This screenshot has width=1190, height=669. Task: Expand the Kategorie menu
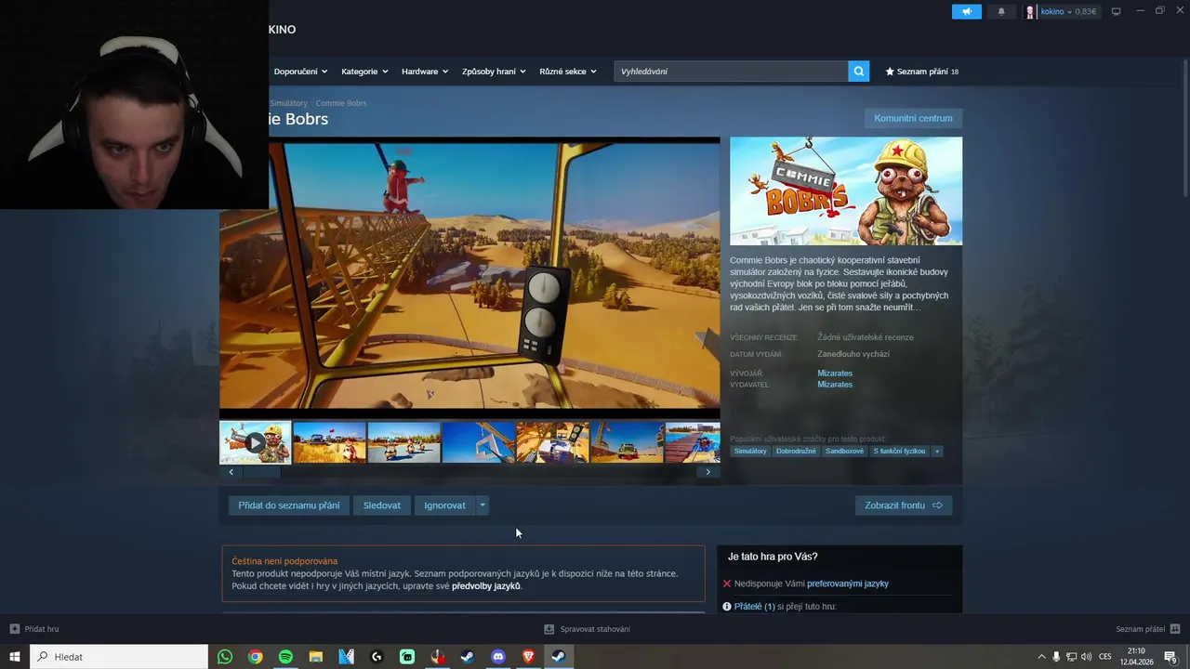(x=364, y=72)
